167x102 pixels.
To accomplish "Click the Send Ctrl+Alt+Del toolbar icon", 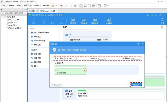I will pyautogui.click(x=61, y=6).
